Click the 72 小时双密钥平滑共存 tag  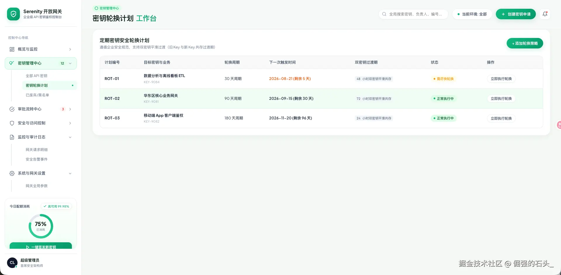coord(374,99)
